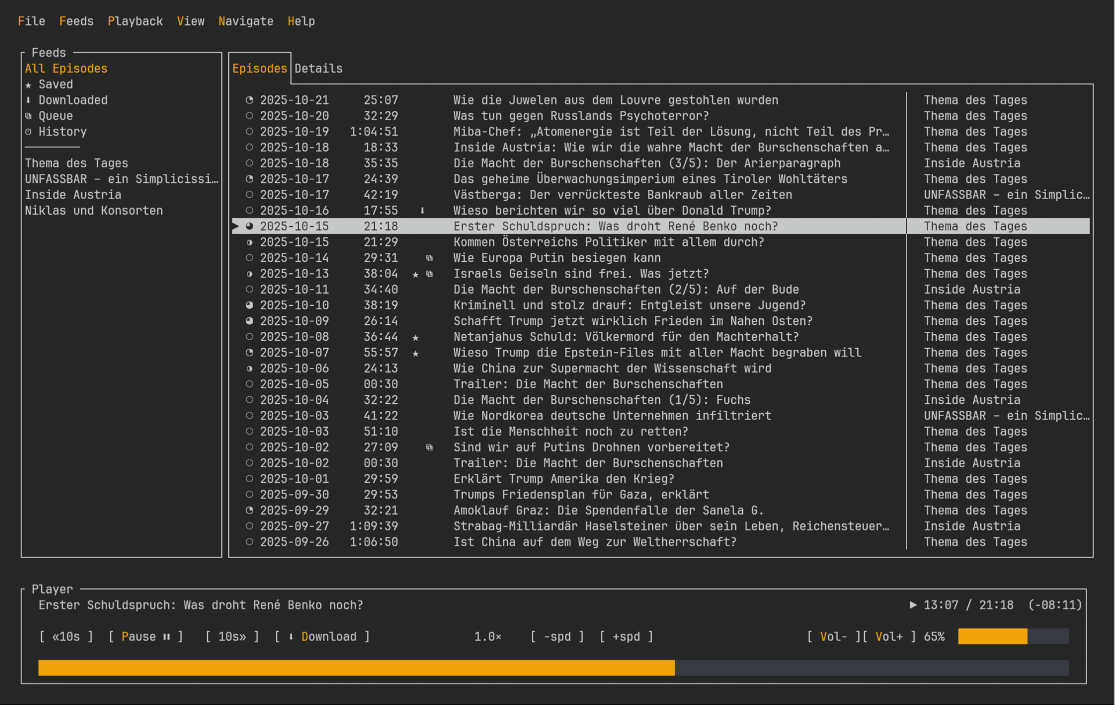Toggle the saved star on 'Israels Geiseln sind frei. Was jetzt?'
1115x705 pixels.
[416, 273]
